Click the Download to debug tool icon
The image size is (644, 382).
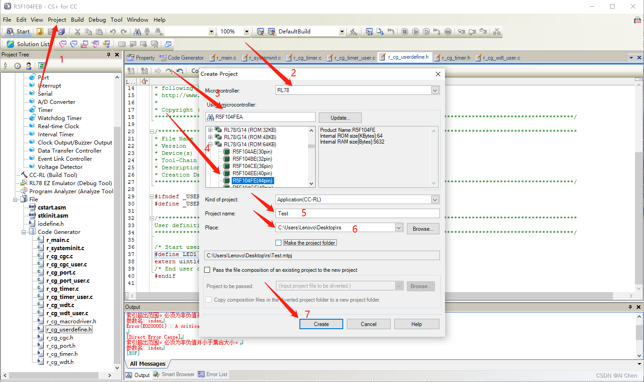(x=380, y=32)
